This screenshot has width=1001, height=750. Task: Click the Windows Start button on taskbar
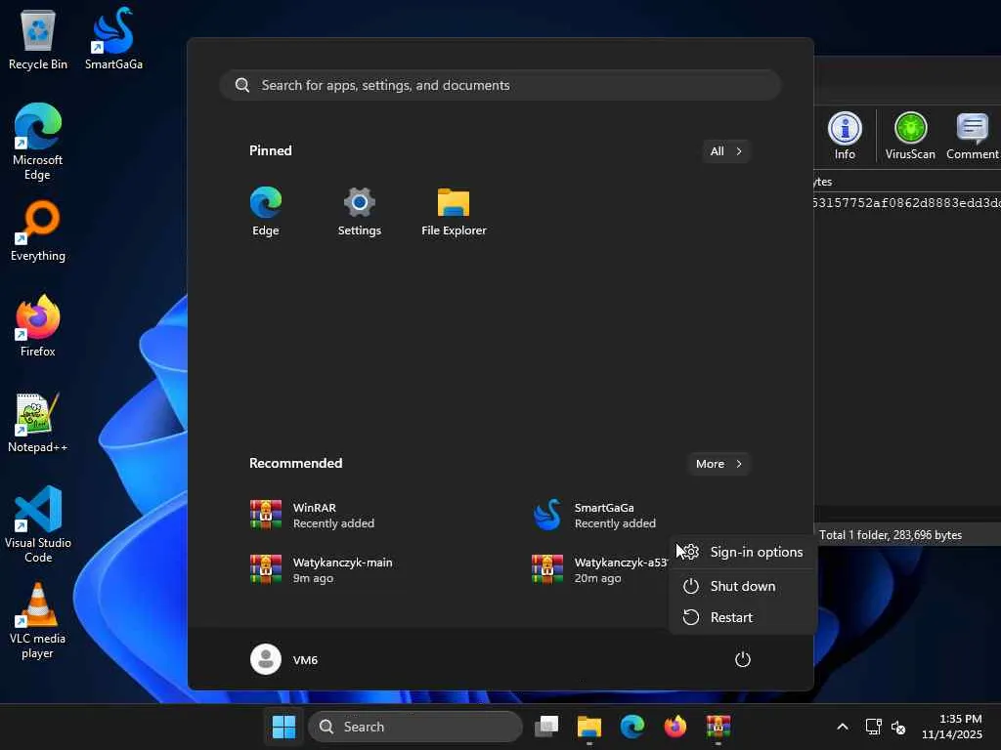click(x=283, y=727)
